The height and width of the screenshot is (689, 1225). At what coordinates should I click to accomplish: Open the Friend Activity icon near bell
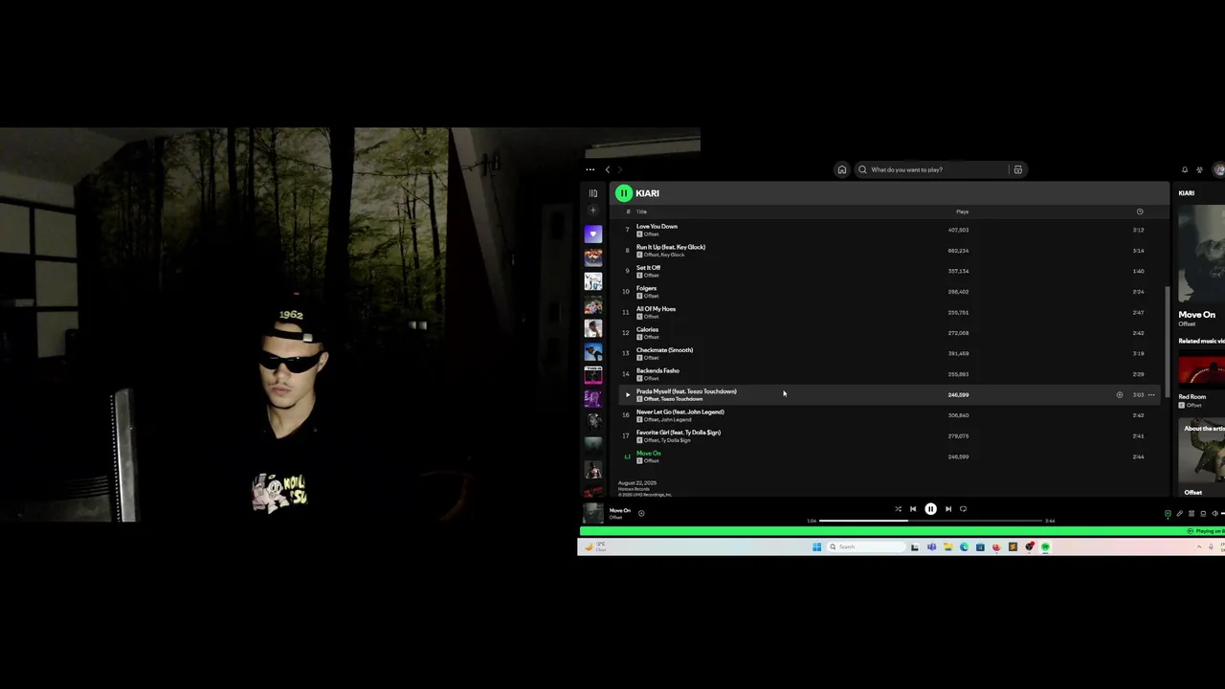tap(1199, 169)
